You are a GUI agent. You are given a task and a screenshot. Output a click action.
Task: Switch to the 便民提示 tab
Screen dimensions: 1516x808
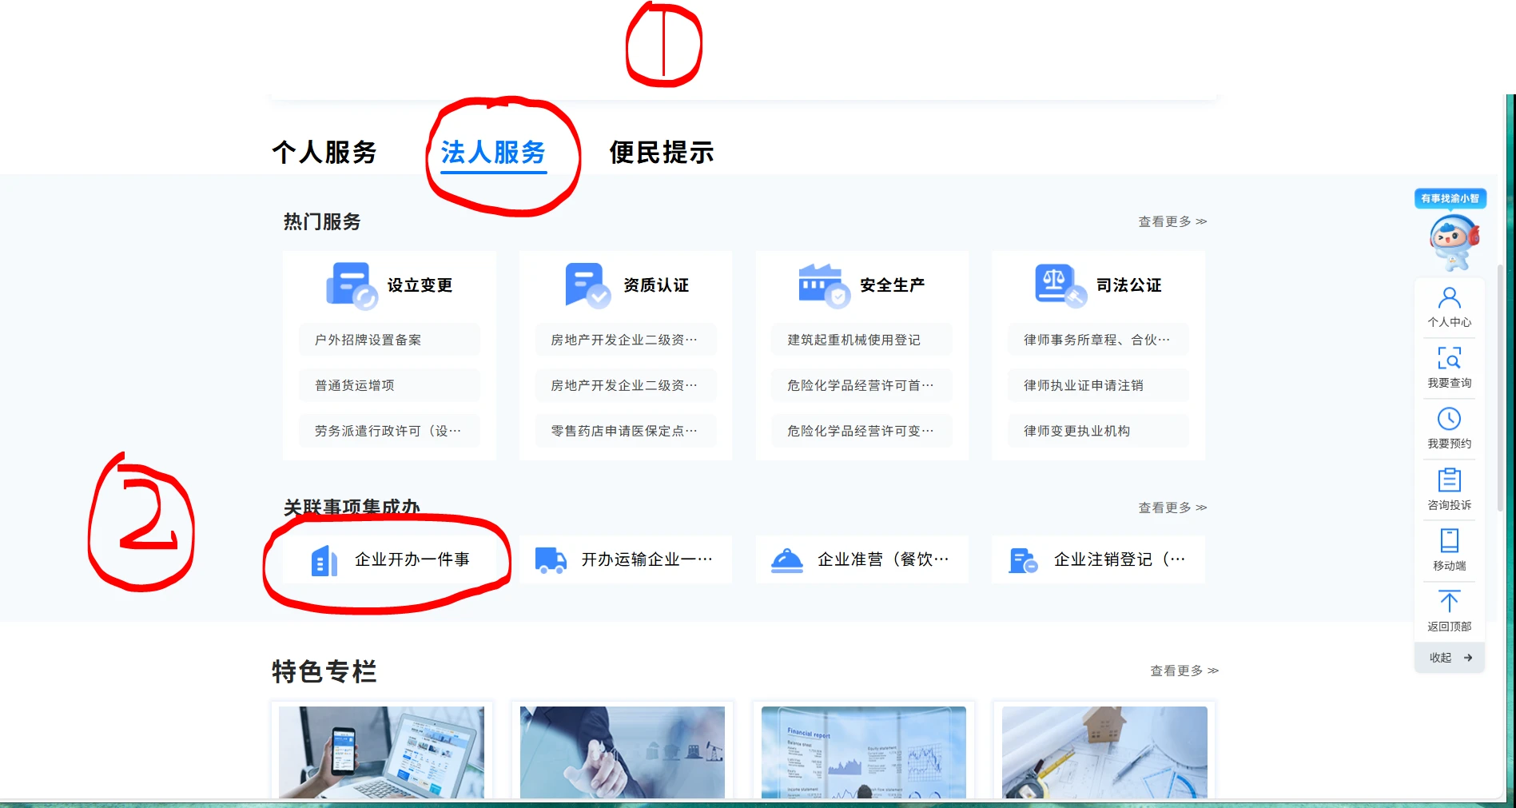[661, 152]
